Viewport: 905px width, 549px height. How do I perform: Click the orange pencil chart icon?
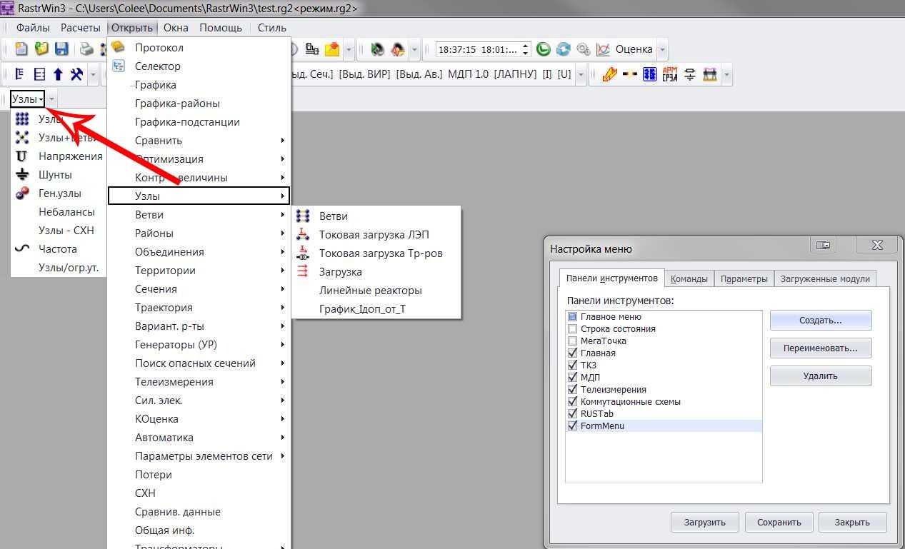609,74
